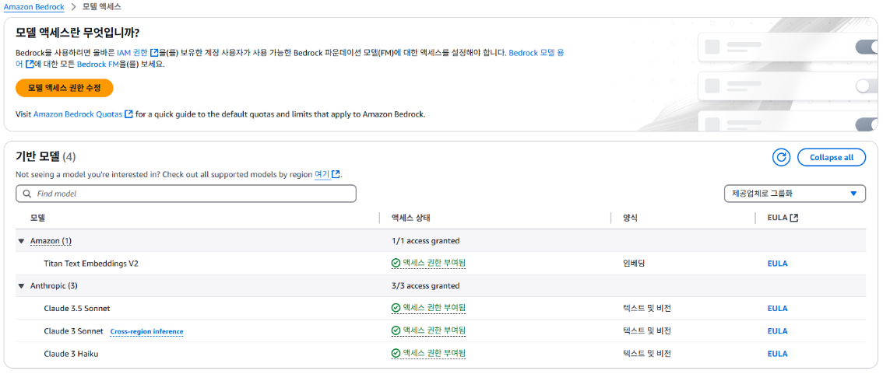Click the green check icon for Claude 3 Haiku
The width and height of the screenshot is (883, 374).
tap(396, 353)
